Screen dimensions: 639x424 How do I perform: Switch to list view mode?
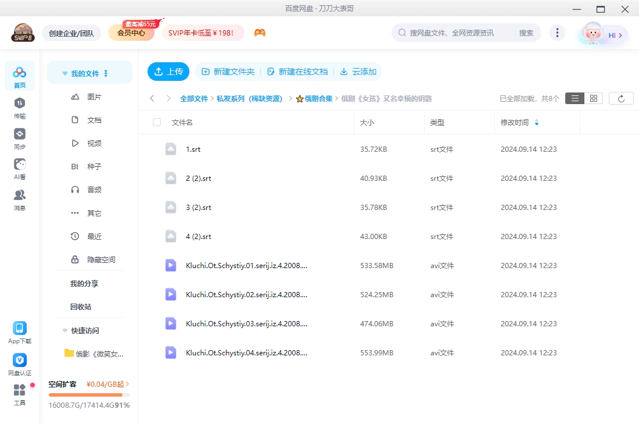click(575, 98)
